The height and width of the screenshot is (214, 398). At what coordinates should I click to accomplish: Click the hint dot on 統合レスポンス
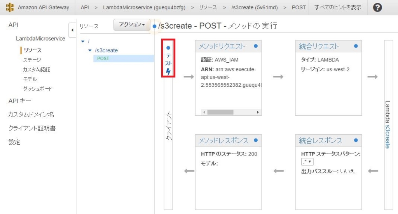pos(356,140)
